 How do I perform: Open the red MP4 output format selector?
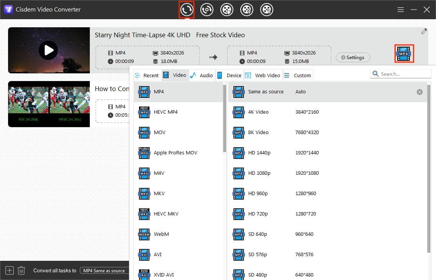point(404,54)
